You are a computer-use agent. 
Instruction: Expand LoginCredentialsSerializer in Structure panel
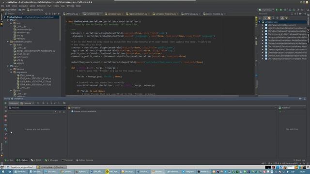click(263, 28)
